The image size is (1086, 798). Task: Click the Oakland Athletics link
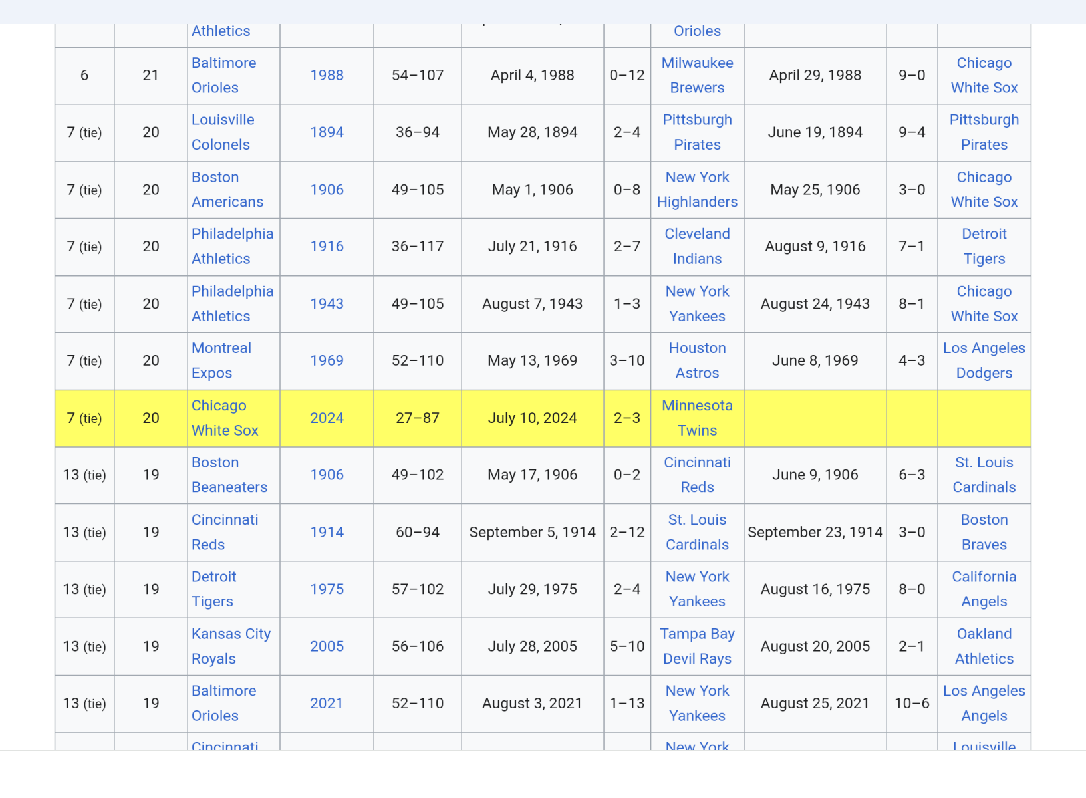(984, 646)
